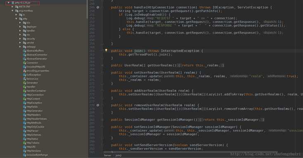This screenshot has width=303, height=158.
Task: Click the override gutter marker beside handle method
Action: click(98, 7)
